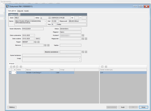Open the Data wydania date picker

point(34,39)
